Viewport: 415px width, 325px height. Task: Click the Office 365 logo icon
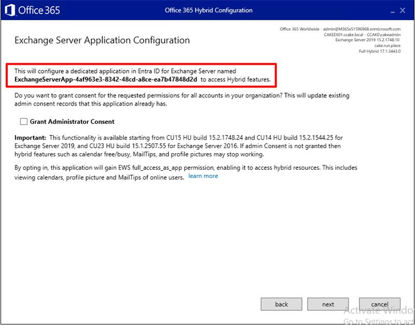(10, 10)
